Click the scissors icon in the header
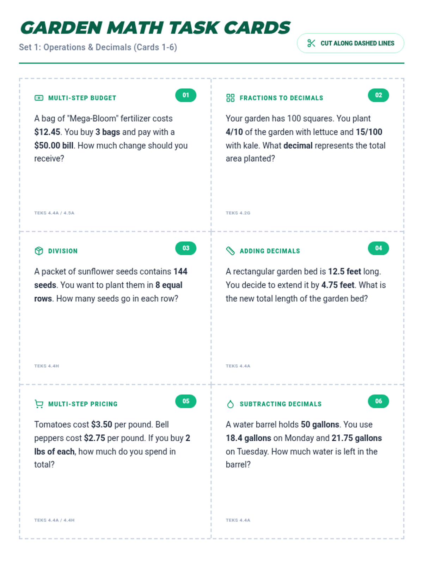423x565 pixels. 311,43
